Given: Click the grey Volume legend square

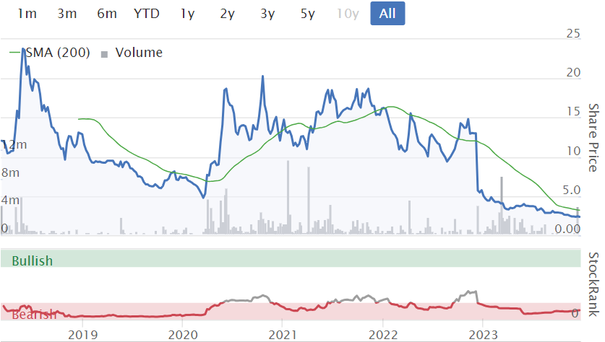Looking at the screenshot, I should click(x=104, y=54).
